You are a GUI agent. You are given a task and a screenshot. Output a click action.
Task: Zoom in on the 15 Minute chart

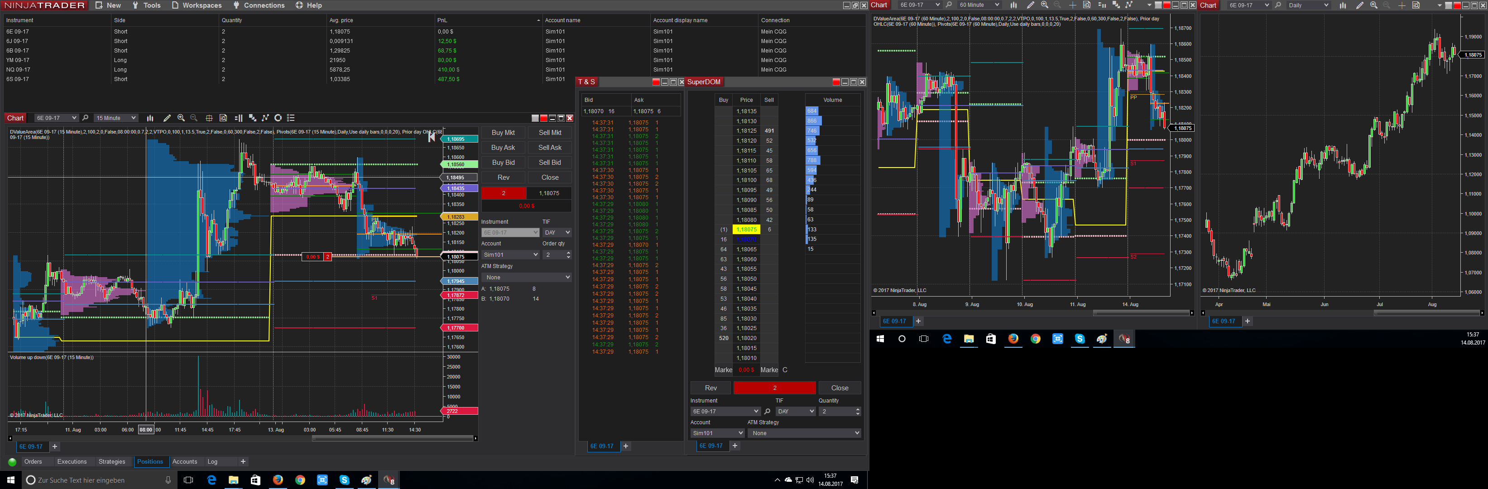click(181, 118)
